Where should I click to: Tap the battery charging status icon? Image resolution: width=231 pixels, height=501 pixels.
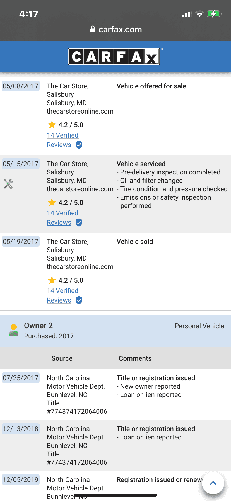tap(214, 14)
